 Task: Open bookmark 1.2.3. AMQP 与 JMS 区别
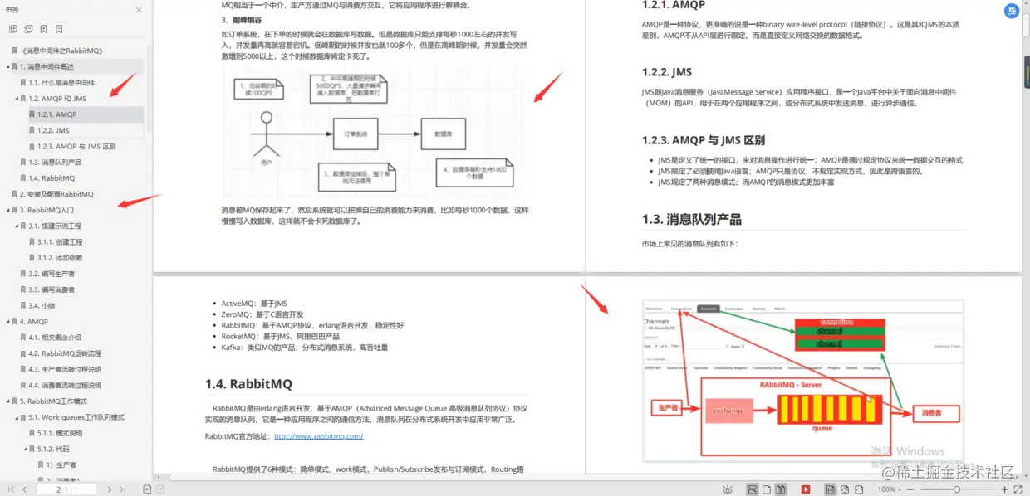76,146
